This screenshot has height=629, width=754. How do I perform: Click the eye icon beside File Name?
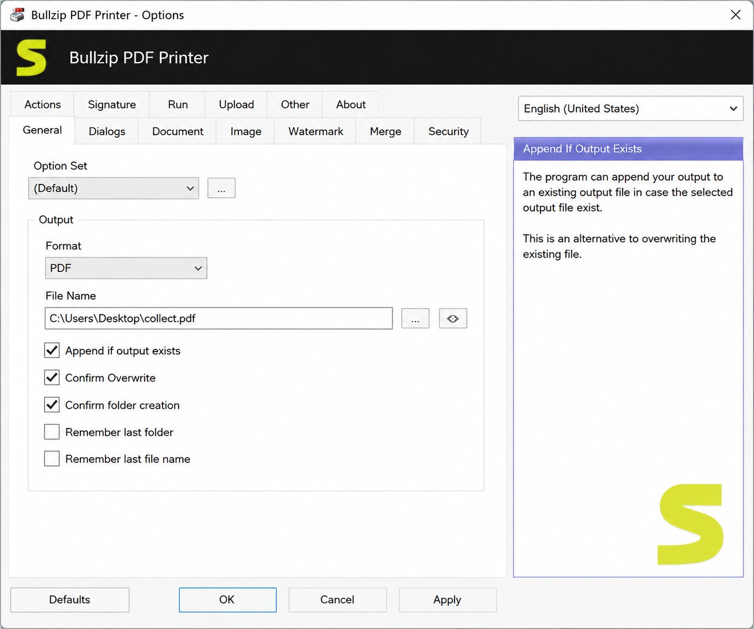coord(453,319)
